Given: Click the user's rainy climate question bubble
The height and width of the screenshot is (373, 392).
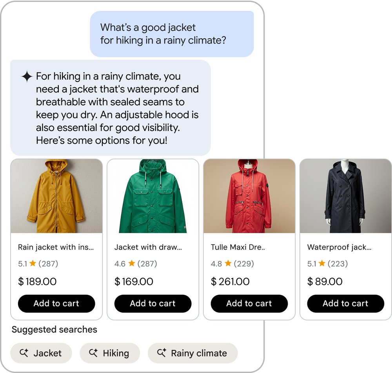Looking at the screenshot, I should coord(171,33).
